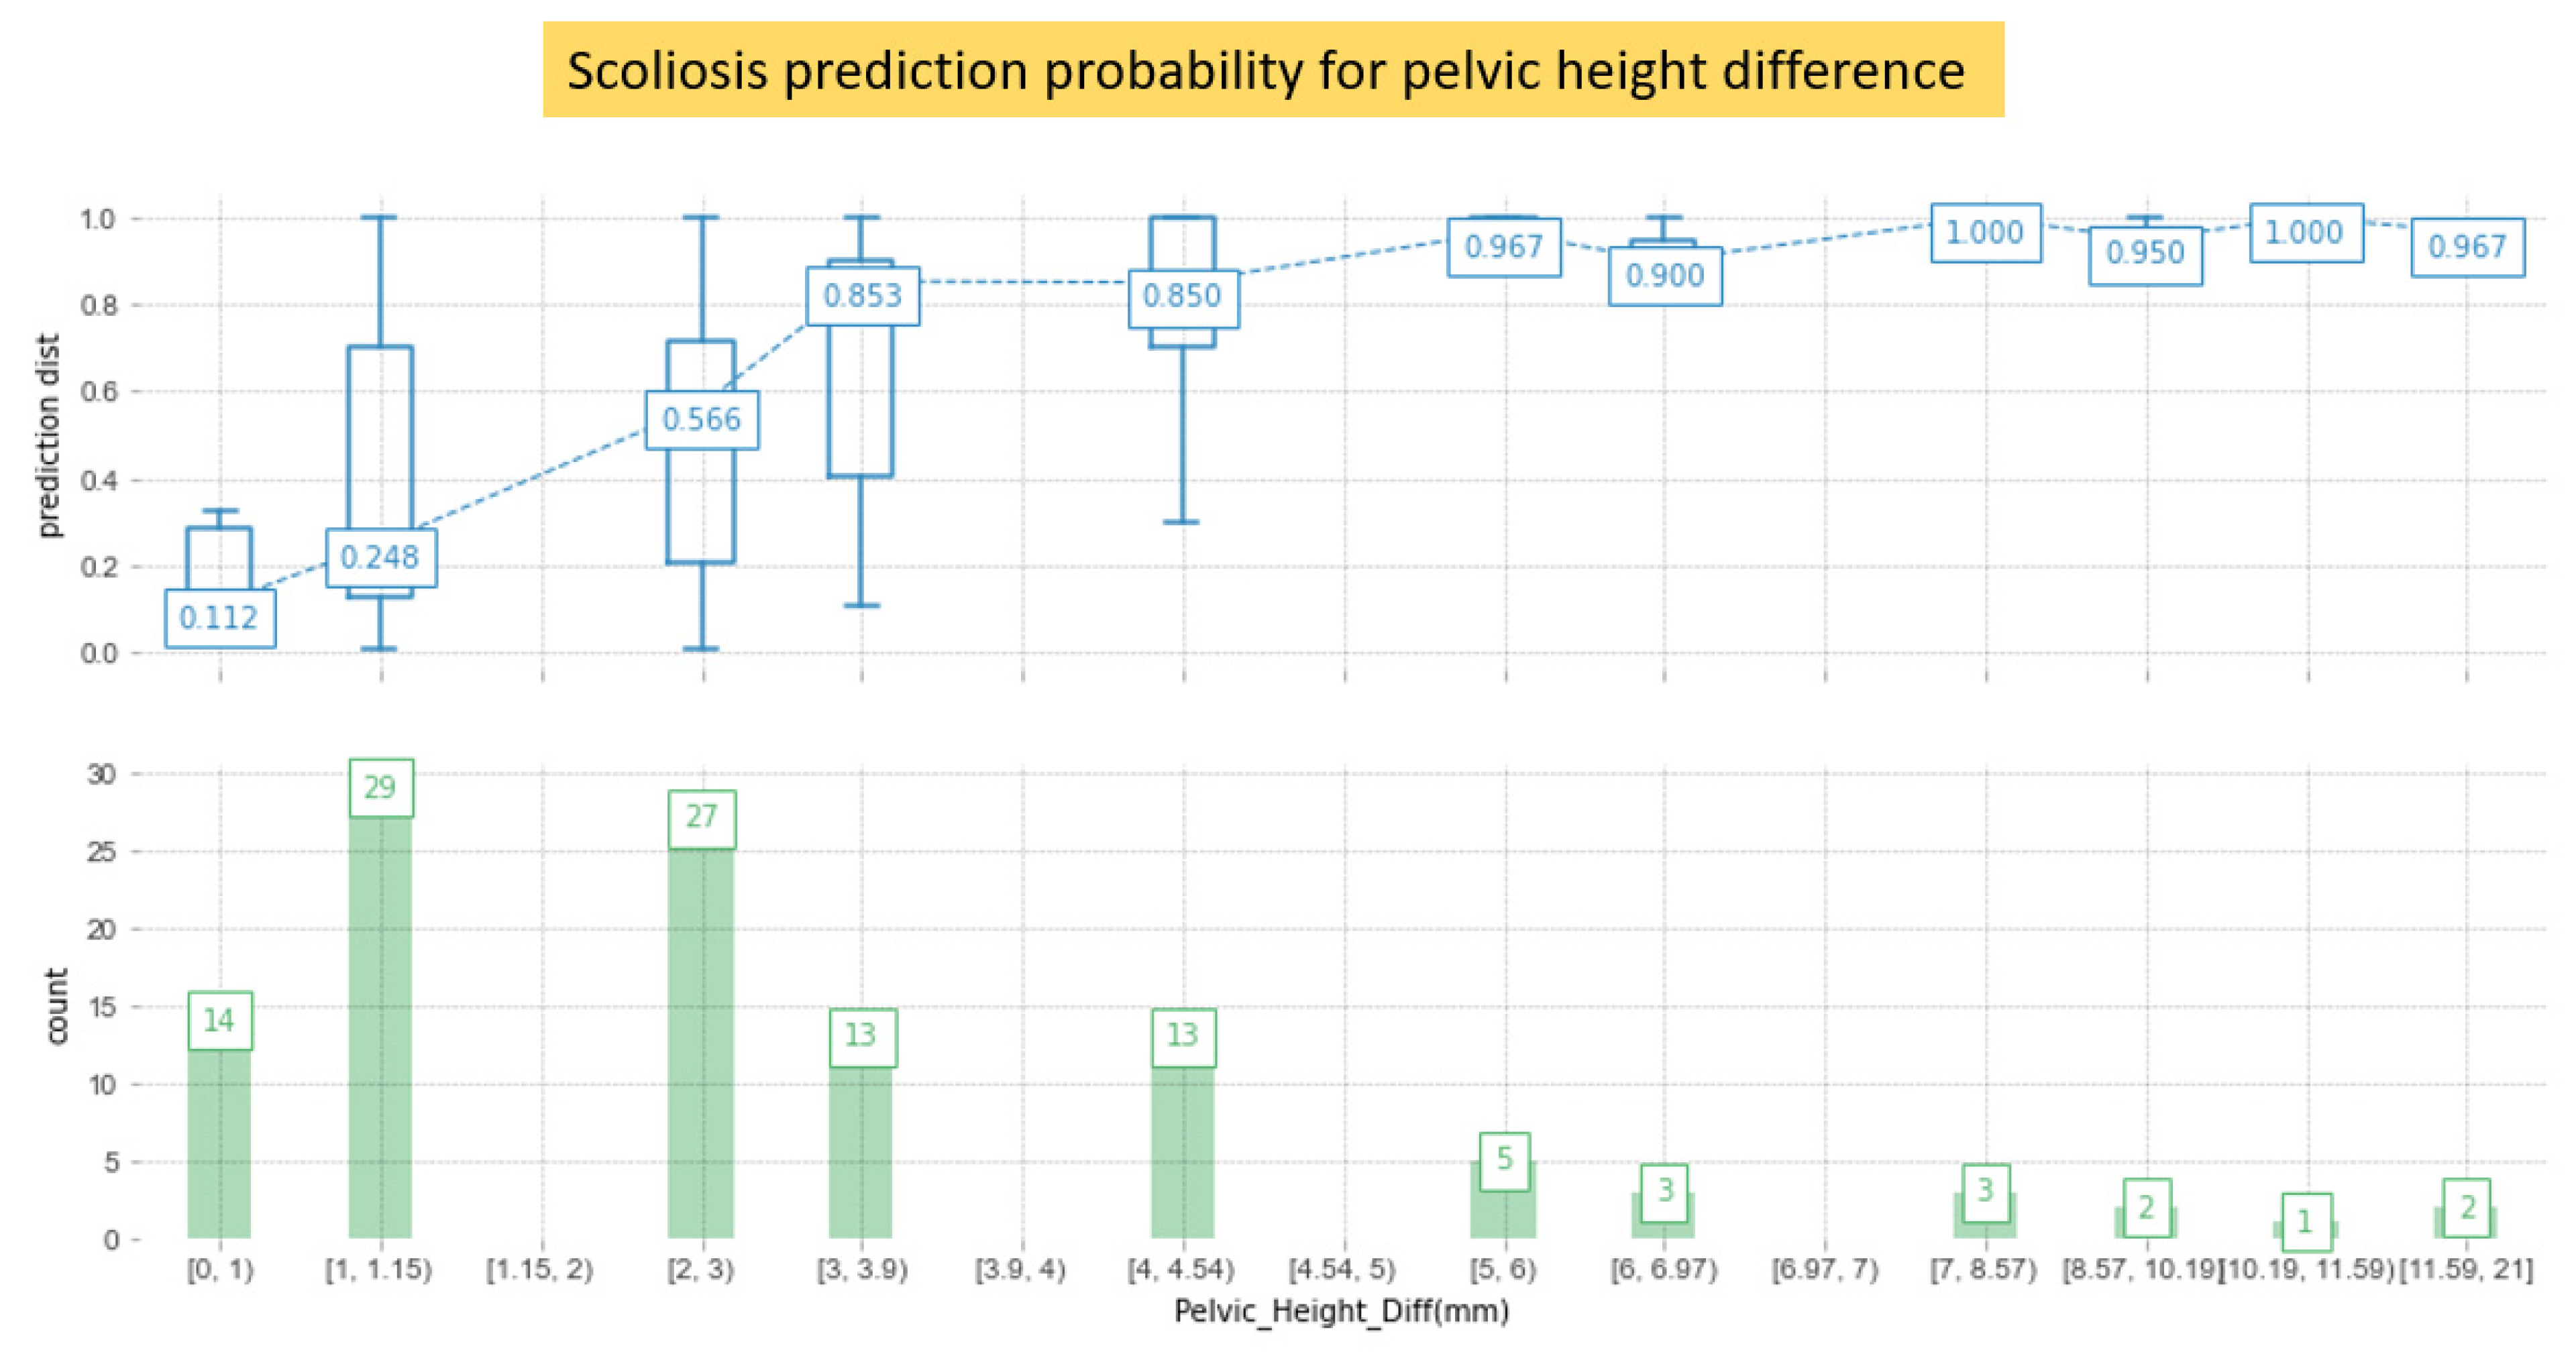Click the 0.853 prediction label
The width and height of the screenshot is (2576, 1354).
tap(862, 295)
